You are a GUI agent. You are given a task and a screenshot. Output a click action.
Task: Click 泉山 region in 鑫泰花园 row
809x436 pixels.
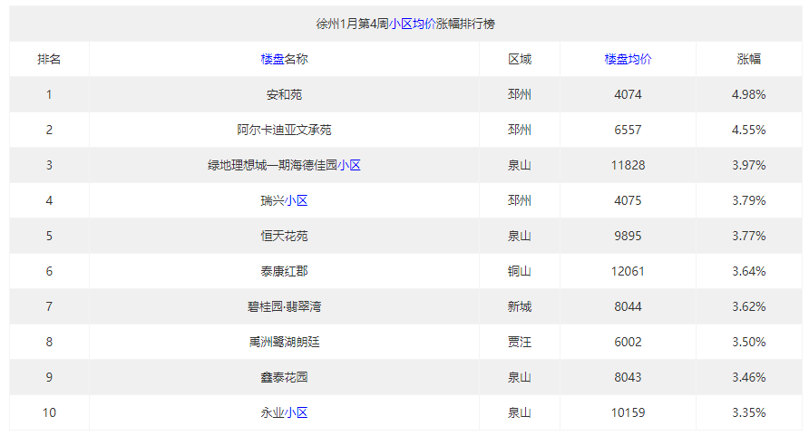[x=520, y=377]
